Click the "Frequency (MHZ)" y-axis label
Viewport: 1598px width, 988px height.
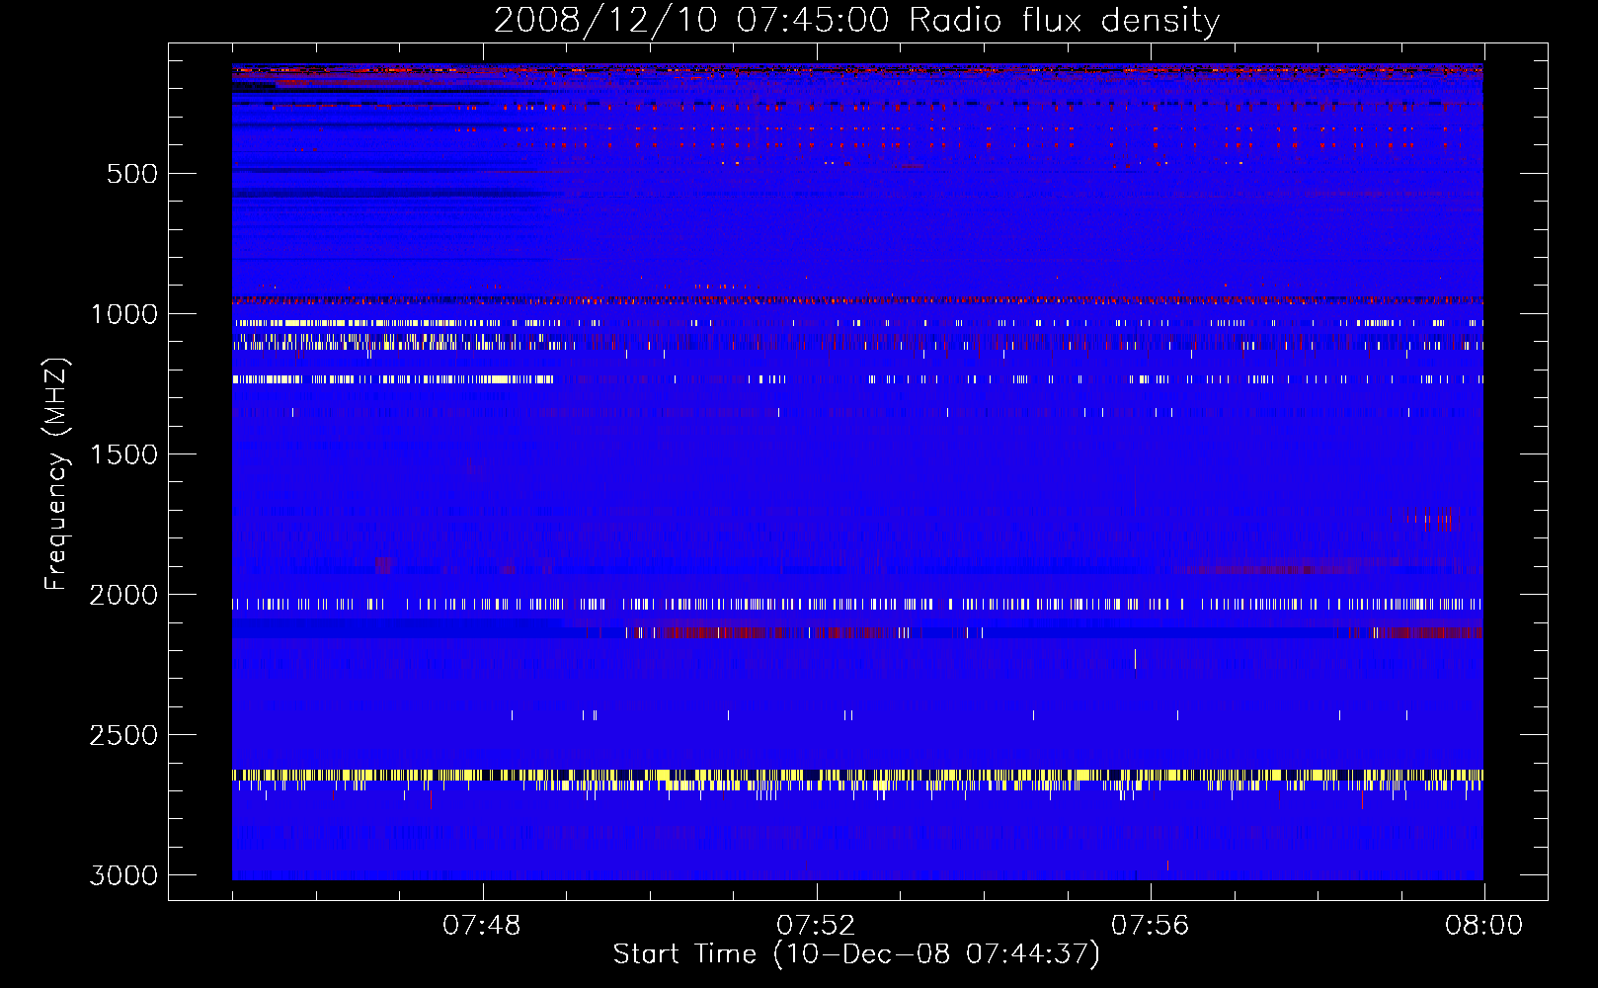click(x=56, y=474)
